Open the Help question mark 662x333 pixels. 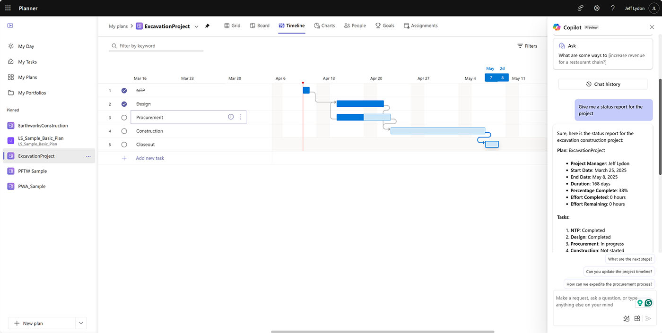click(x=613, y=8)
